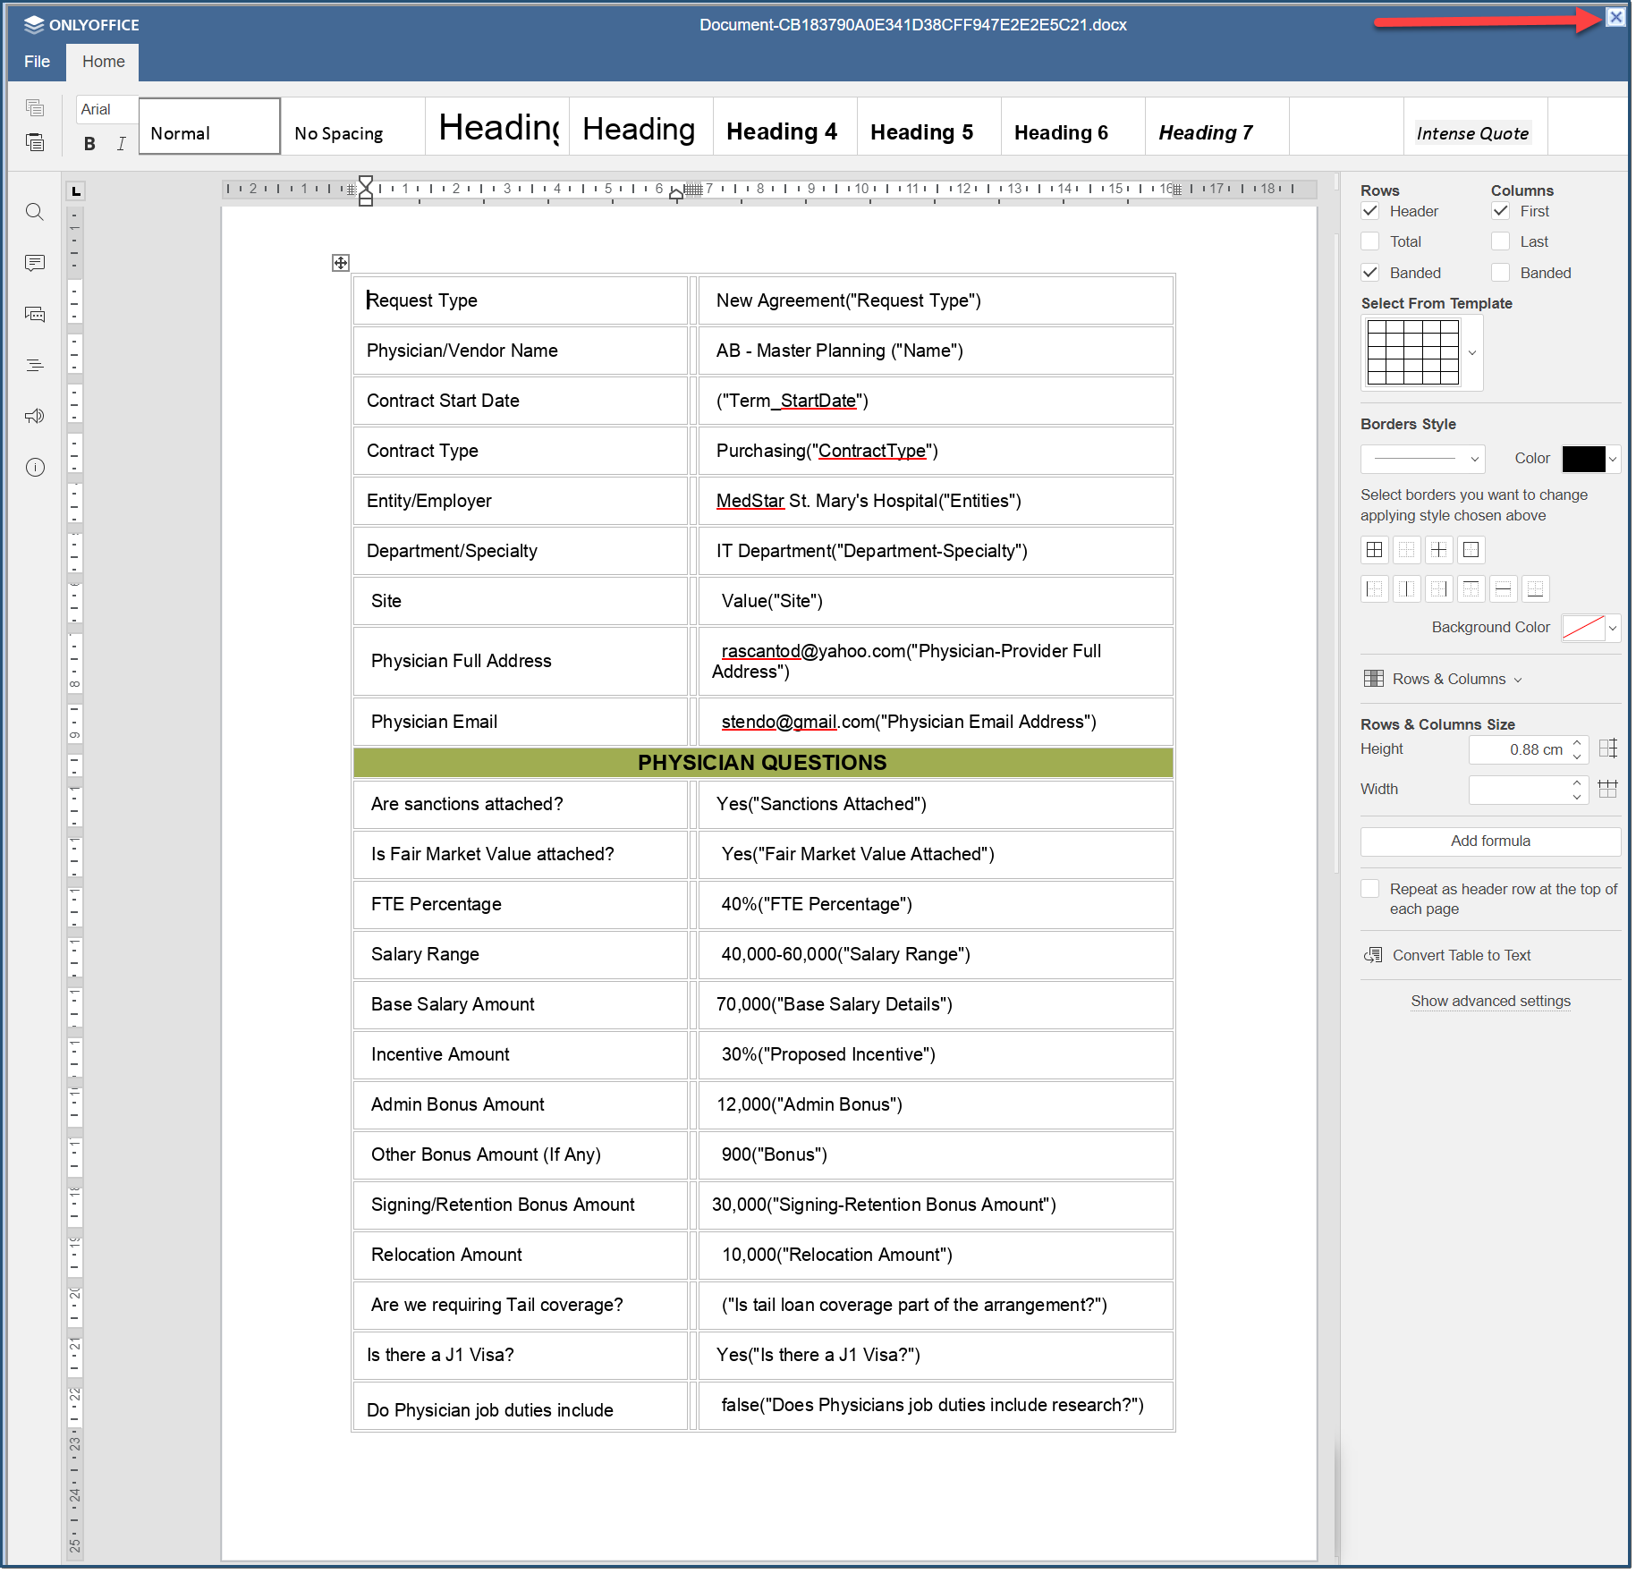Screen dimensions: 1636x1573
Task: Toggle italic formatting
Action: (x=121, y=143)
